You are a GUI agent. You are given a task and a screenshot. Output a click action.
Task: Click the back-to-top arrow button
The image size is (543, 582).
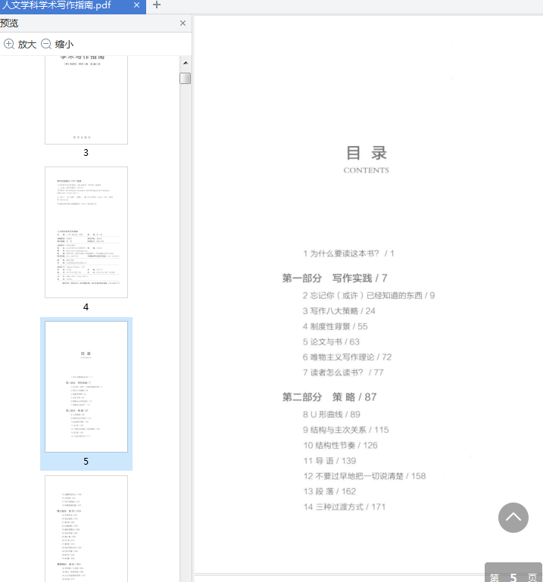coord(513,518)
